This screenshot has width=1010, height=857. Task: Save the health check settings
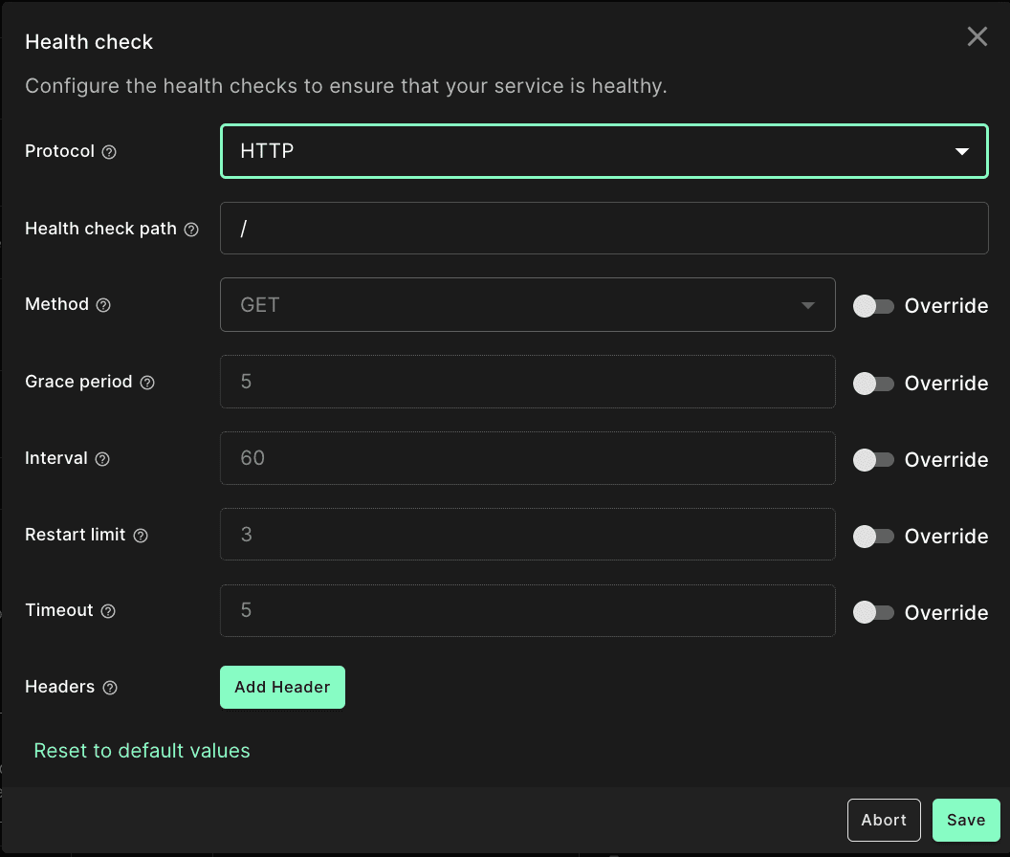tap(965, 820)
